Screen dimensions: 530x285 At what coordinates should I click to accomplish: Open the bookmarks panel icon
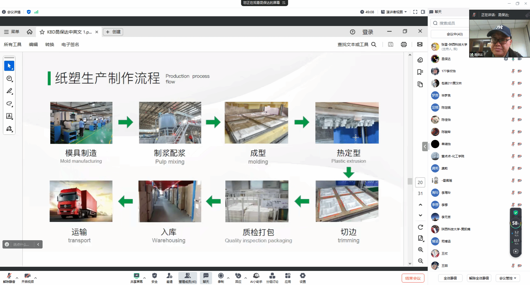[420, 72]
